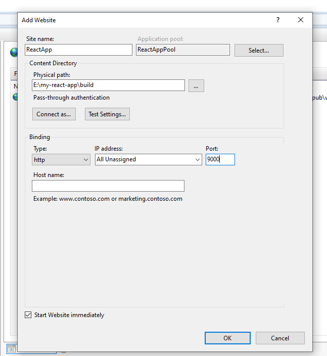Image resolution: width=327 pixels, height=356 pixels.
Task: Click the Test Settings... button
Action: (x=107, y=114)
